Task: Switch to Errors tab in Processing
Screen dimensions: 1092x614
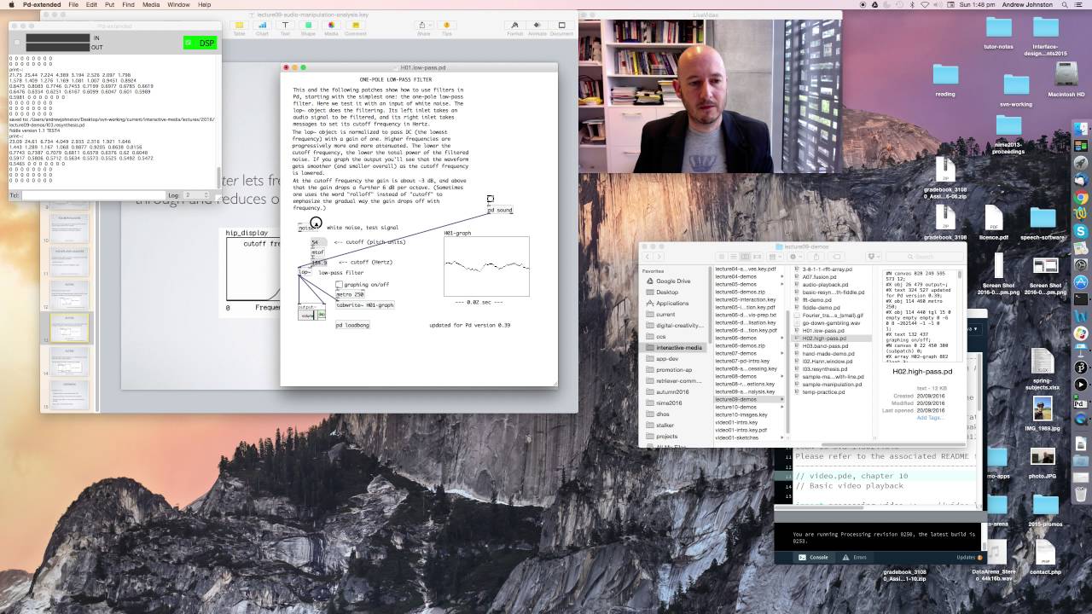Action: click(855, 557)
